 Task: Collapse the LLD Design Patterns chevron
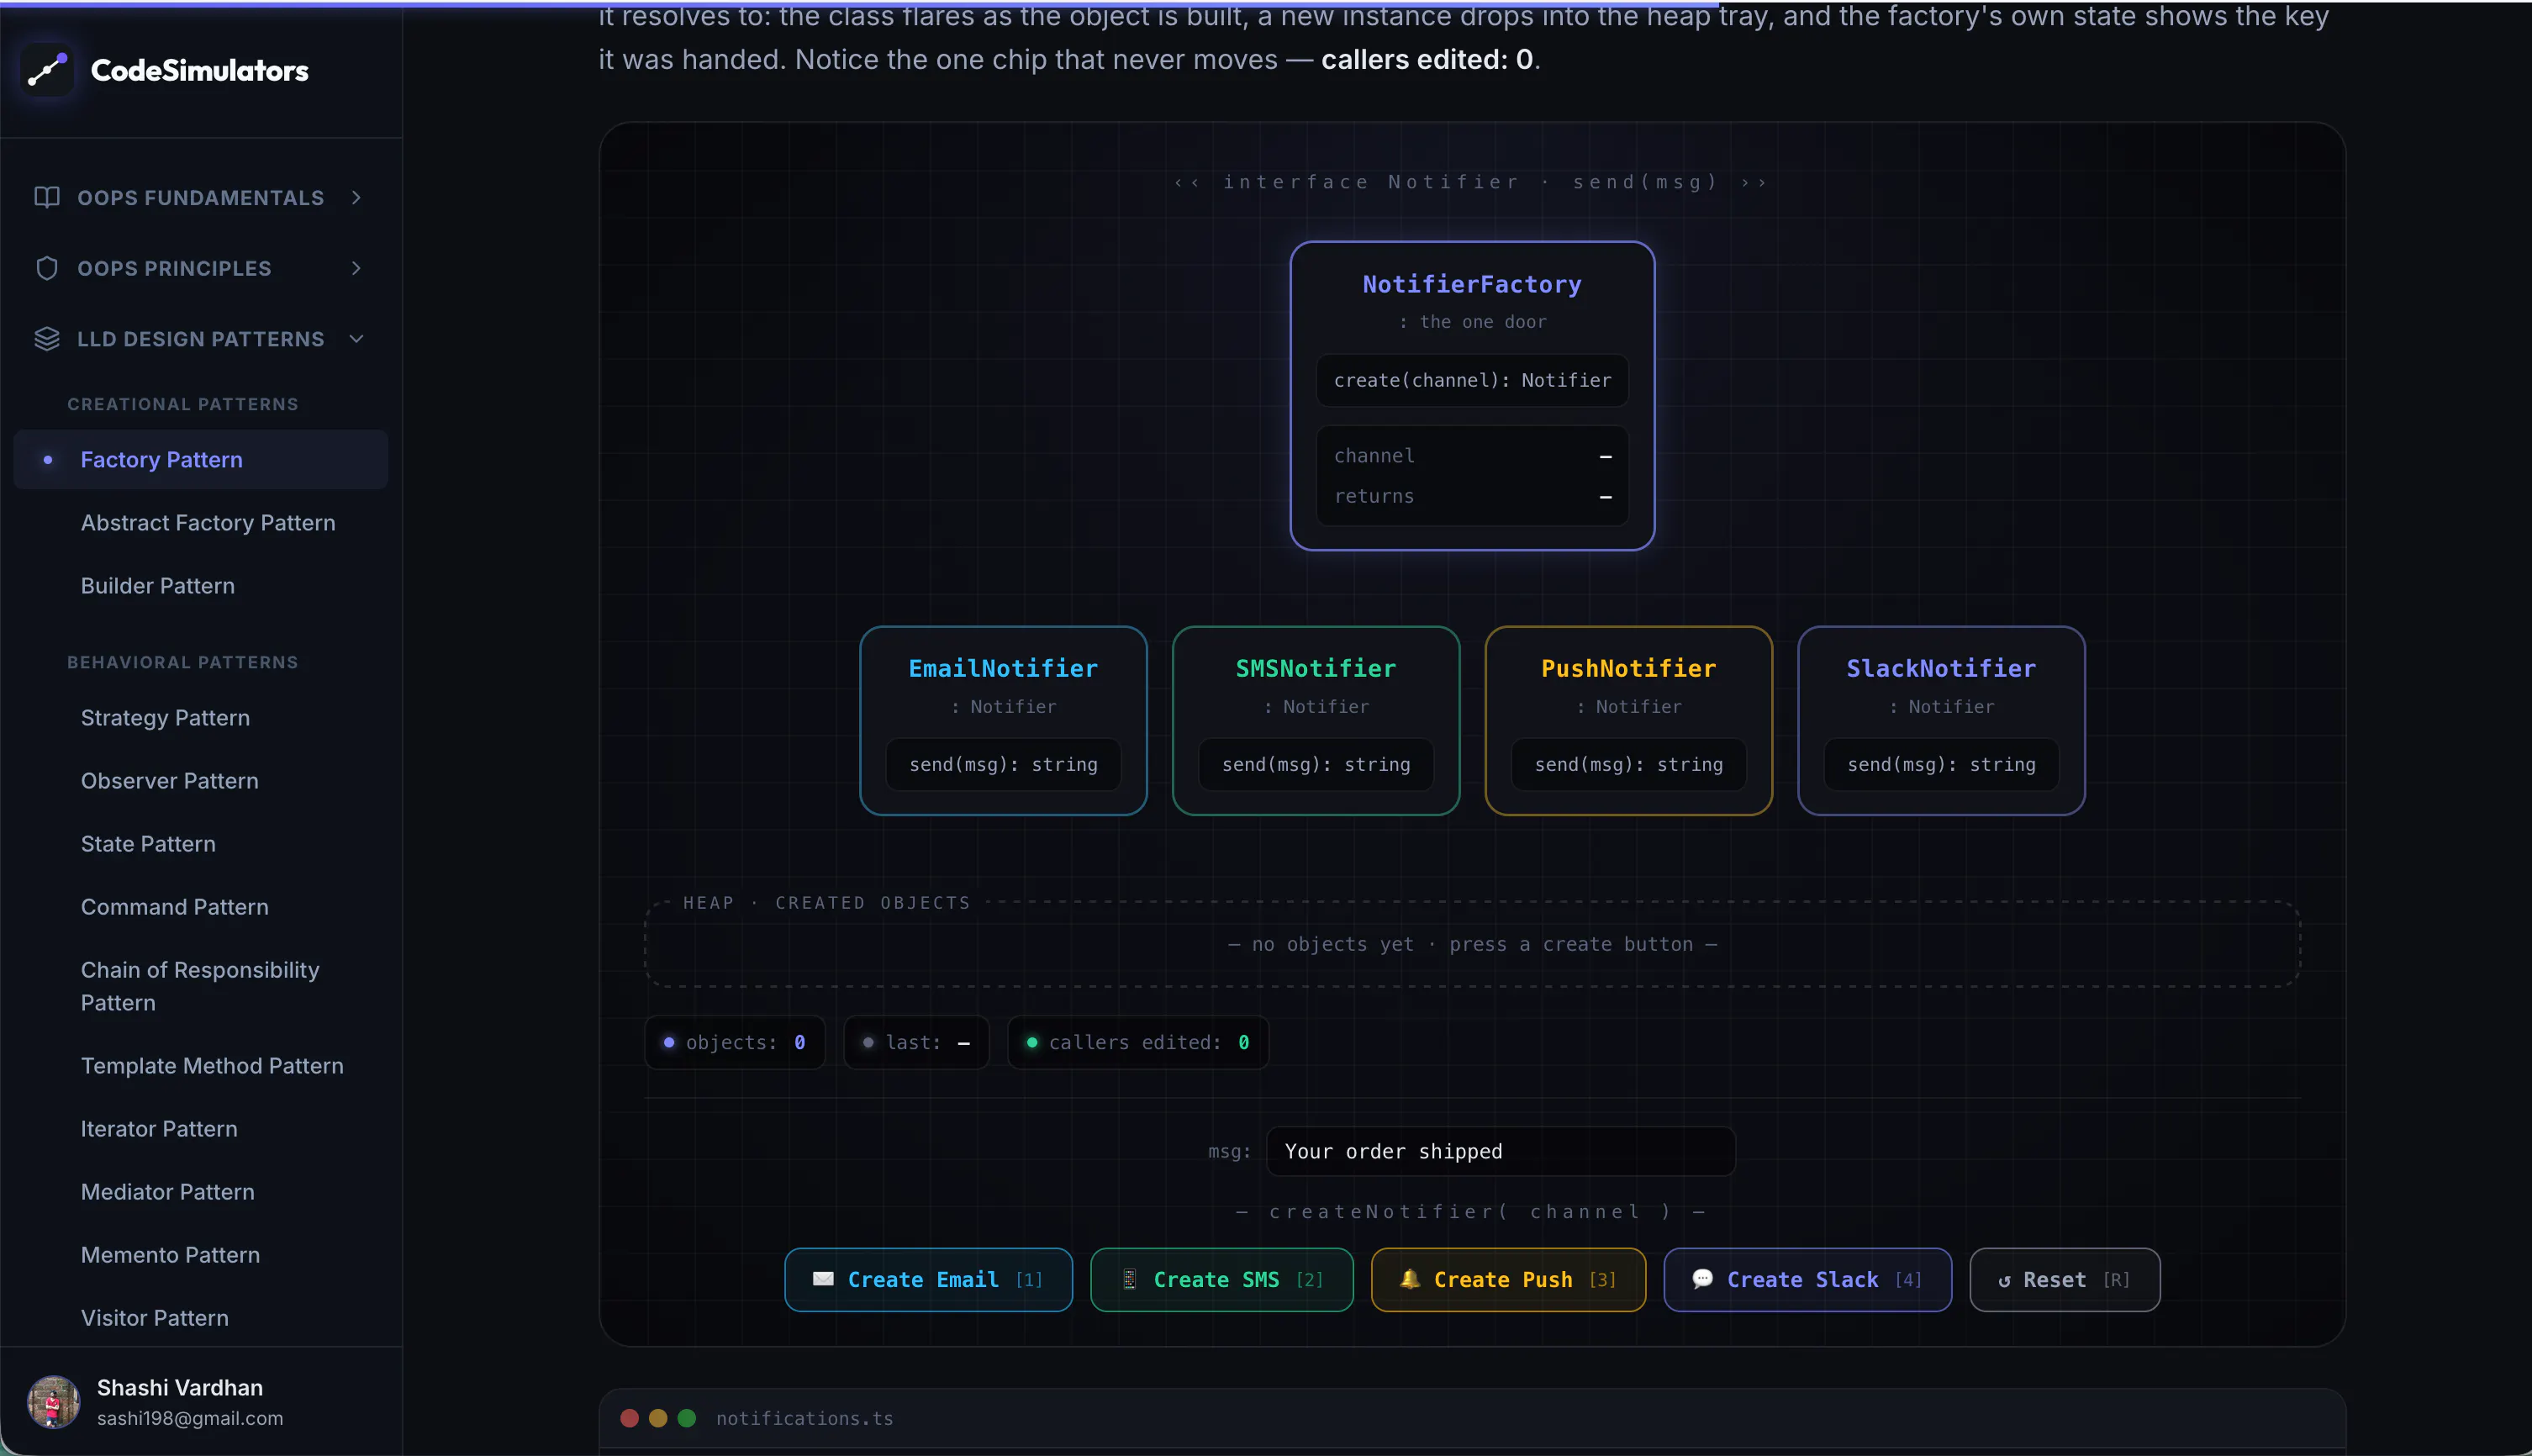(x=356, y=339)
